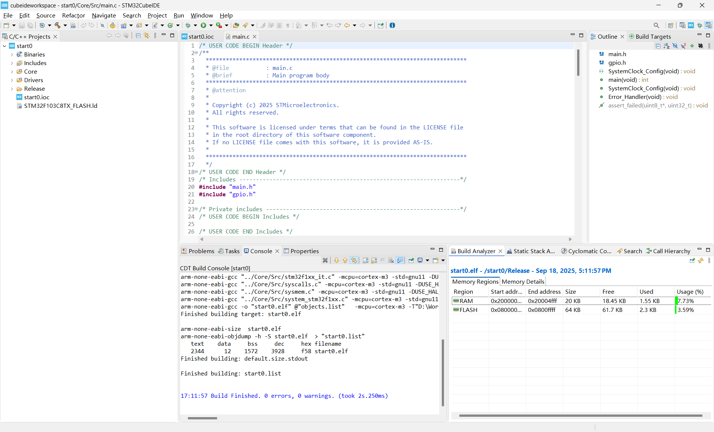
Task: Click Collapse All icon in Outline toolbar
Action: [658, 46]
